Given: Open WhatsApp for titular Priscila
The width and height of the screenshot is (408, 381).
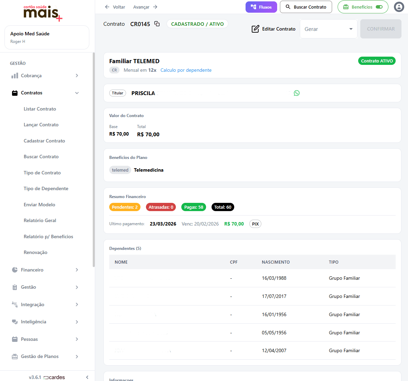Looking at the screenshot, I should tap(297, 93).
